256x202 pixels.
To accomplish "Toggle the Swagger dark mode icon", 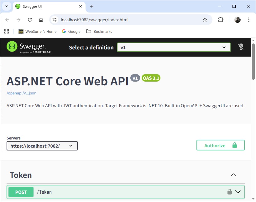I will click(x=241, y=47).
